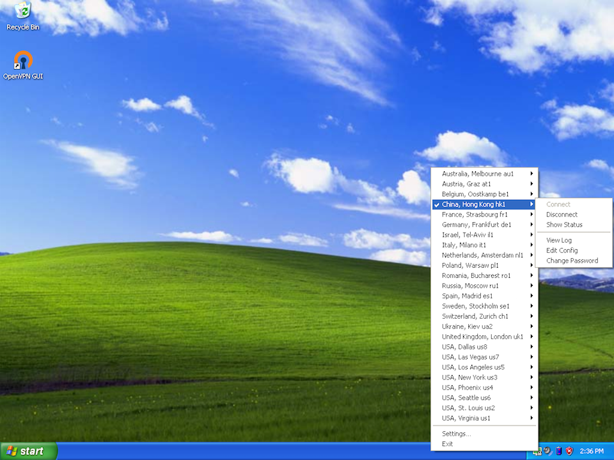Click the volume speaker tray icon
This screenshot has height=460, width=614.
pos(548,451)
